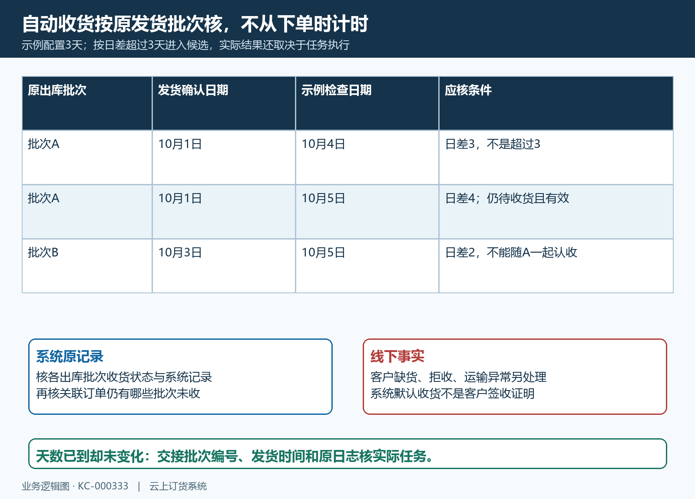Select the 应核条件 column header
The image size is (695, 499).
point(556,103)
